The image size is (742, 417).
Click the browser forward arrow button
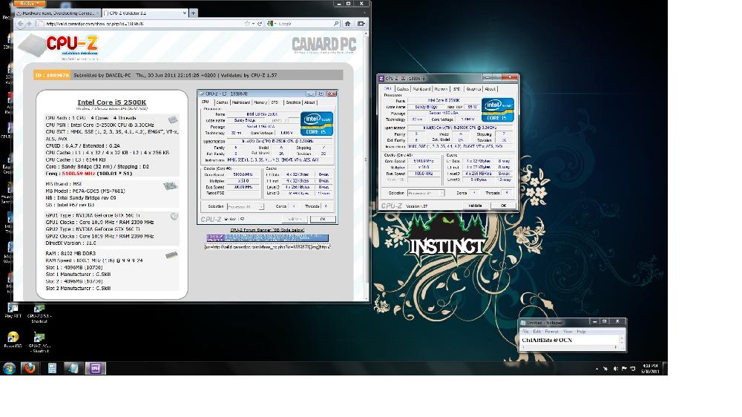pyautogui.click(x=29, y=24)
